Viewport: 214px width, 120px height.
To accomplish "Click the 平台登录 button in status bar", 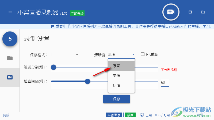I will [x=114, y=115].
